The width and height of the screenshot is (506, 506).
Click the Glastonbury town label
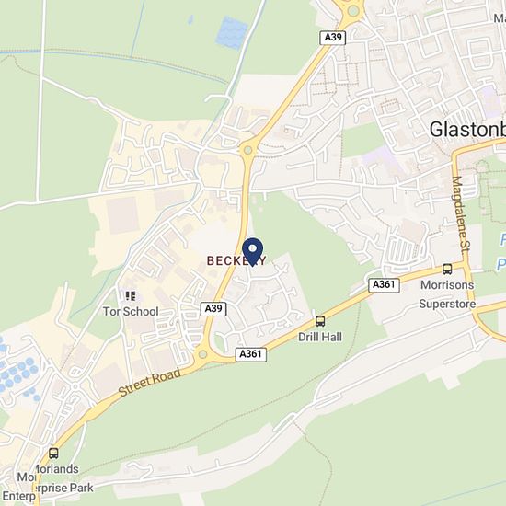[x=467, y=130]
